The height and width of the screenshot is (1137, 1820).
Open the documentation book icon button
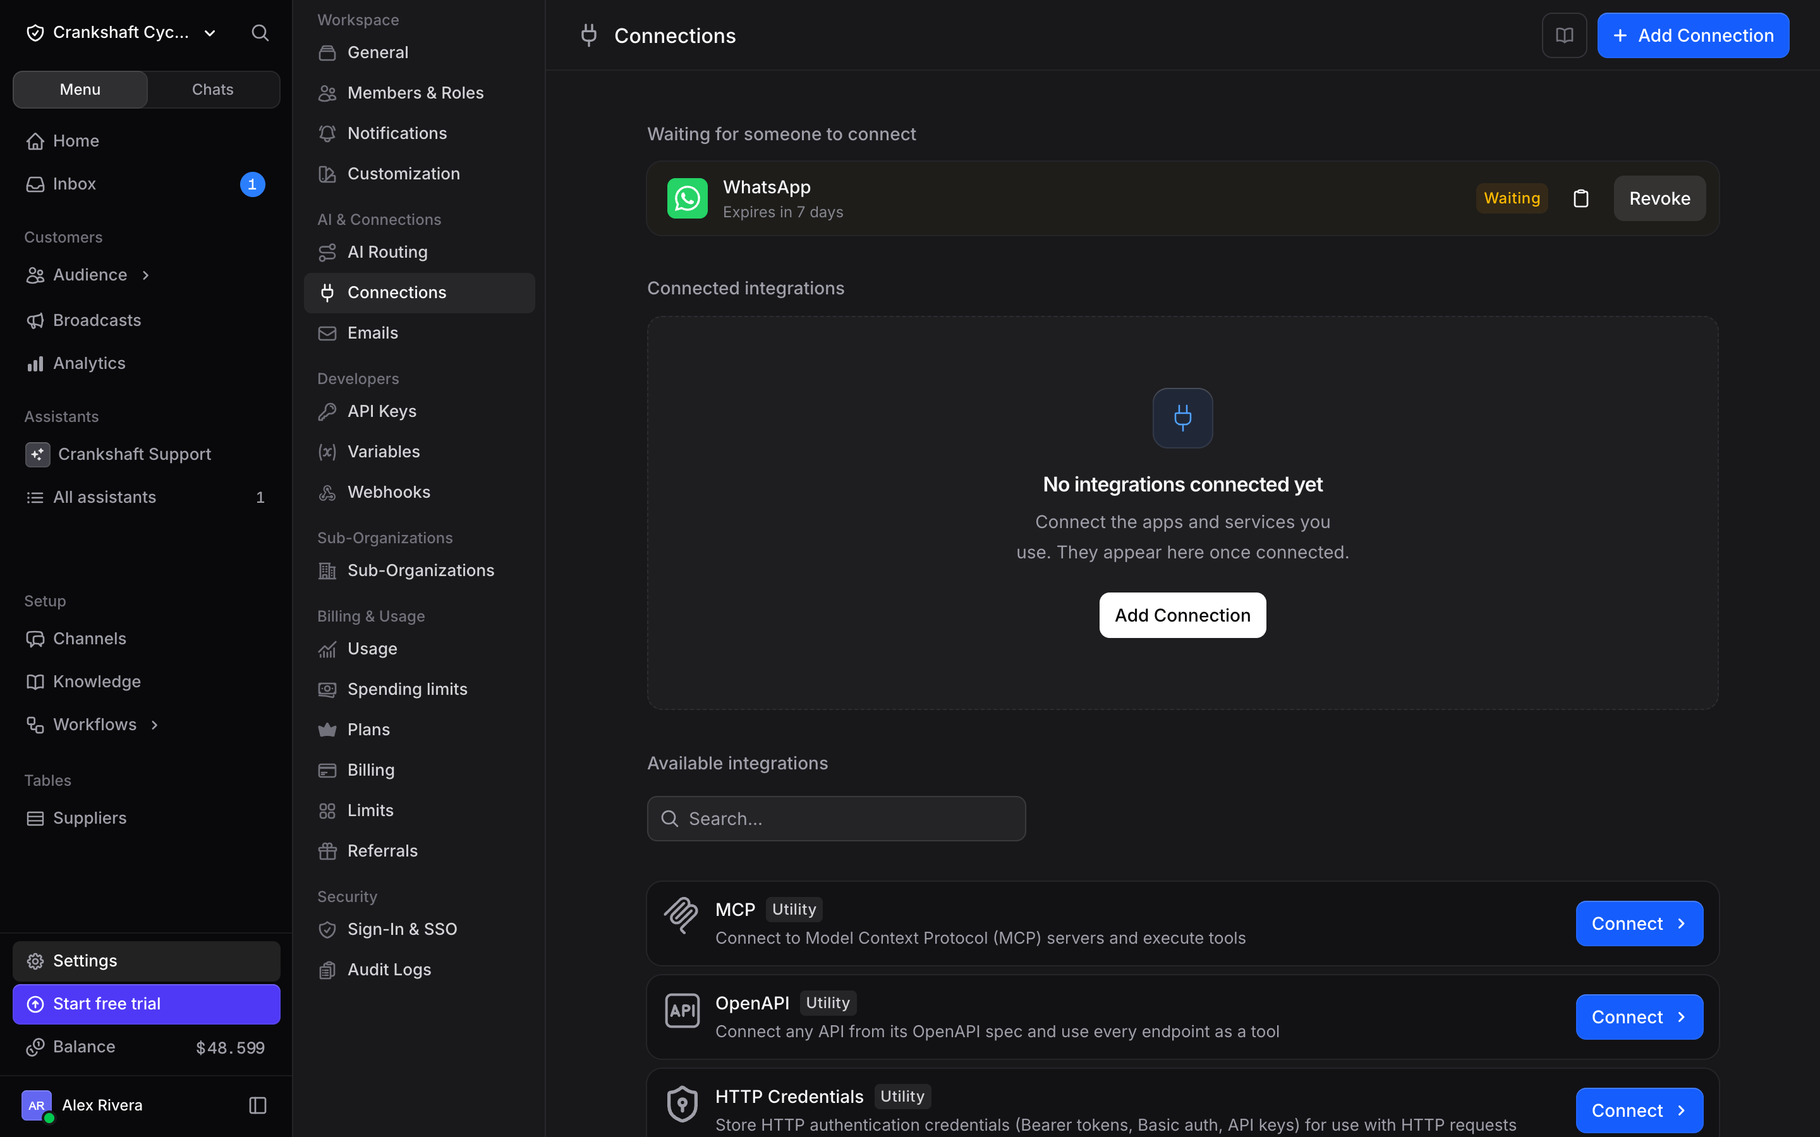[x=1564, y=35]
